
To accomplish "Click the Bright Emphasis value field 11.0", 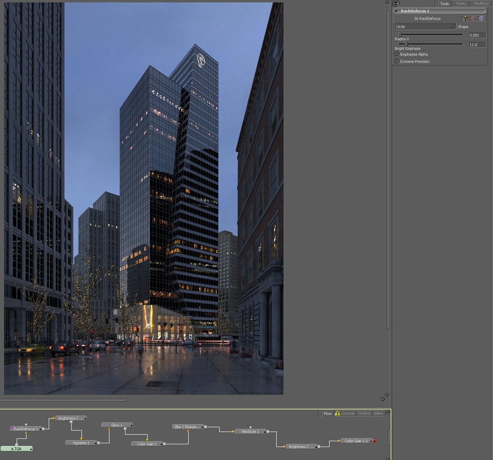I will coord(477,44).
